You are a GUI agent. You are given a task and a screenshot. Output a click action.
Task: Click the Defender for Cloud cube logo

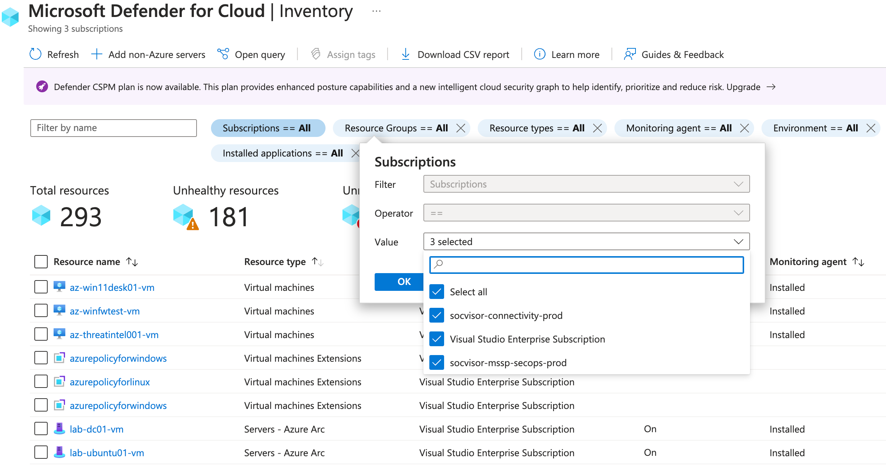(10, 17)
